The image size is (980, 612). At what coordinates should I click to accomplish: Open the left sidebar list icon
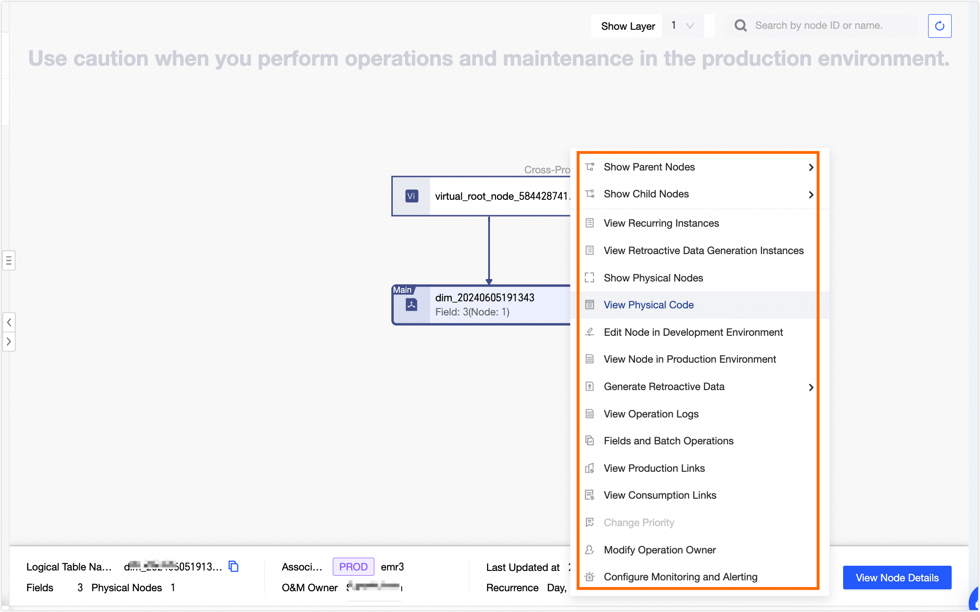8,260
